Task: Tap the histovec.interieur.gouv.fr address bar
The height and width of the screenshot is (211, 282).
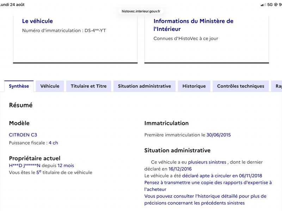Action: [141, 11]
